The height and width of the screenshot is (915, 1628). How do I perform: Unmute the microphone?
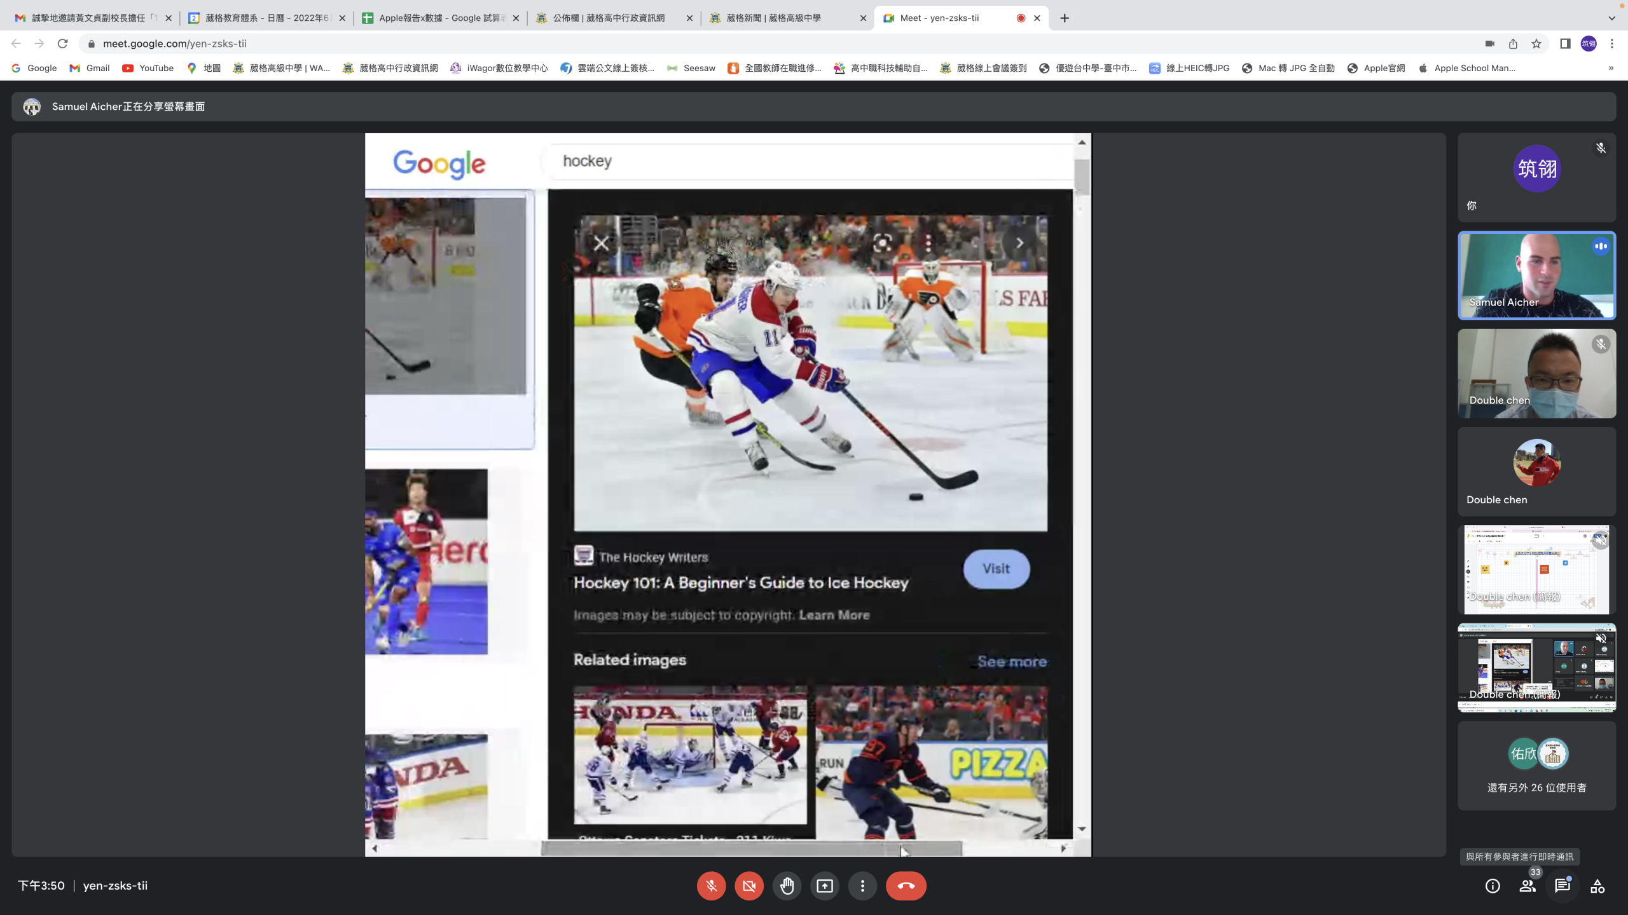[711, 886]
